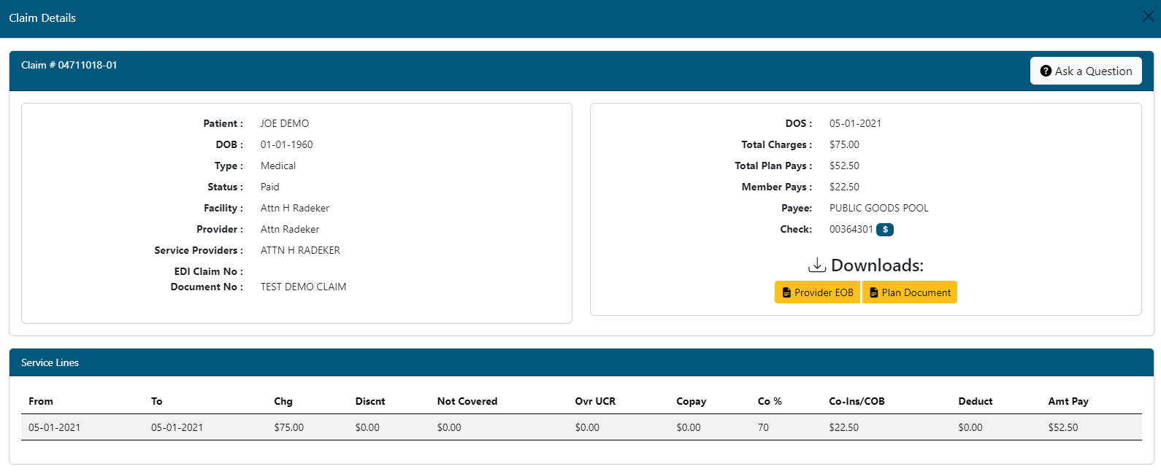Click facility Attn H Radeker
Screen dimensions: 1161x474
295,208
